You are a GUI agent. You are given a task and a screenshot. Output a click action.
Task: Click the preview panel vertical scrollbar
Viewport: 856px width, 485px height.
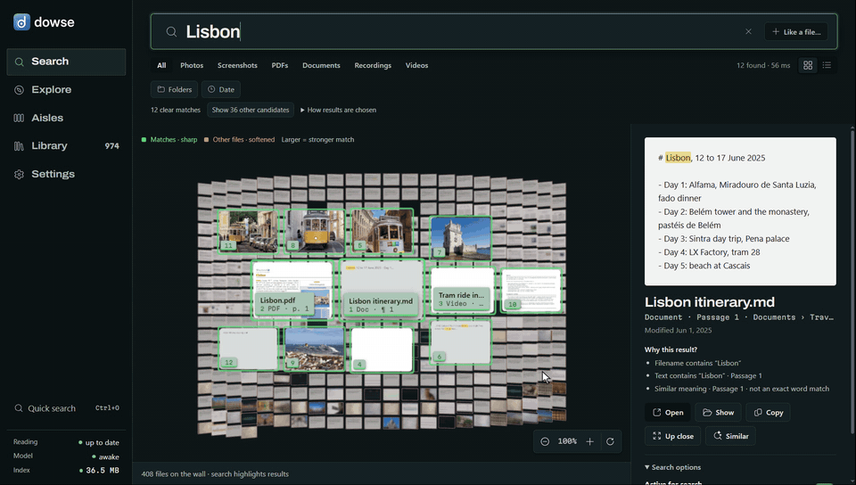point(852,281)
